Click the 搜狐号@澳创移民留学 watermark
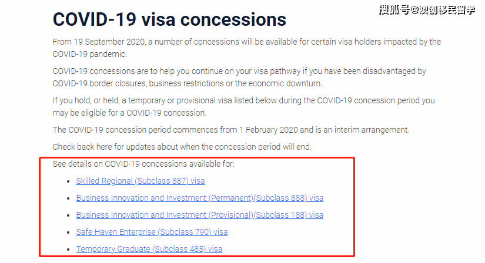The width and height of the screenshot is (485, 263). [427, 10]
